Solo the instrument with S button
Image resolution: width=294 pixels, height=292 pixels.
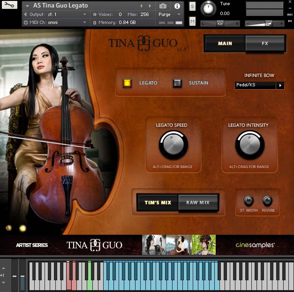coord(192,6)
